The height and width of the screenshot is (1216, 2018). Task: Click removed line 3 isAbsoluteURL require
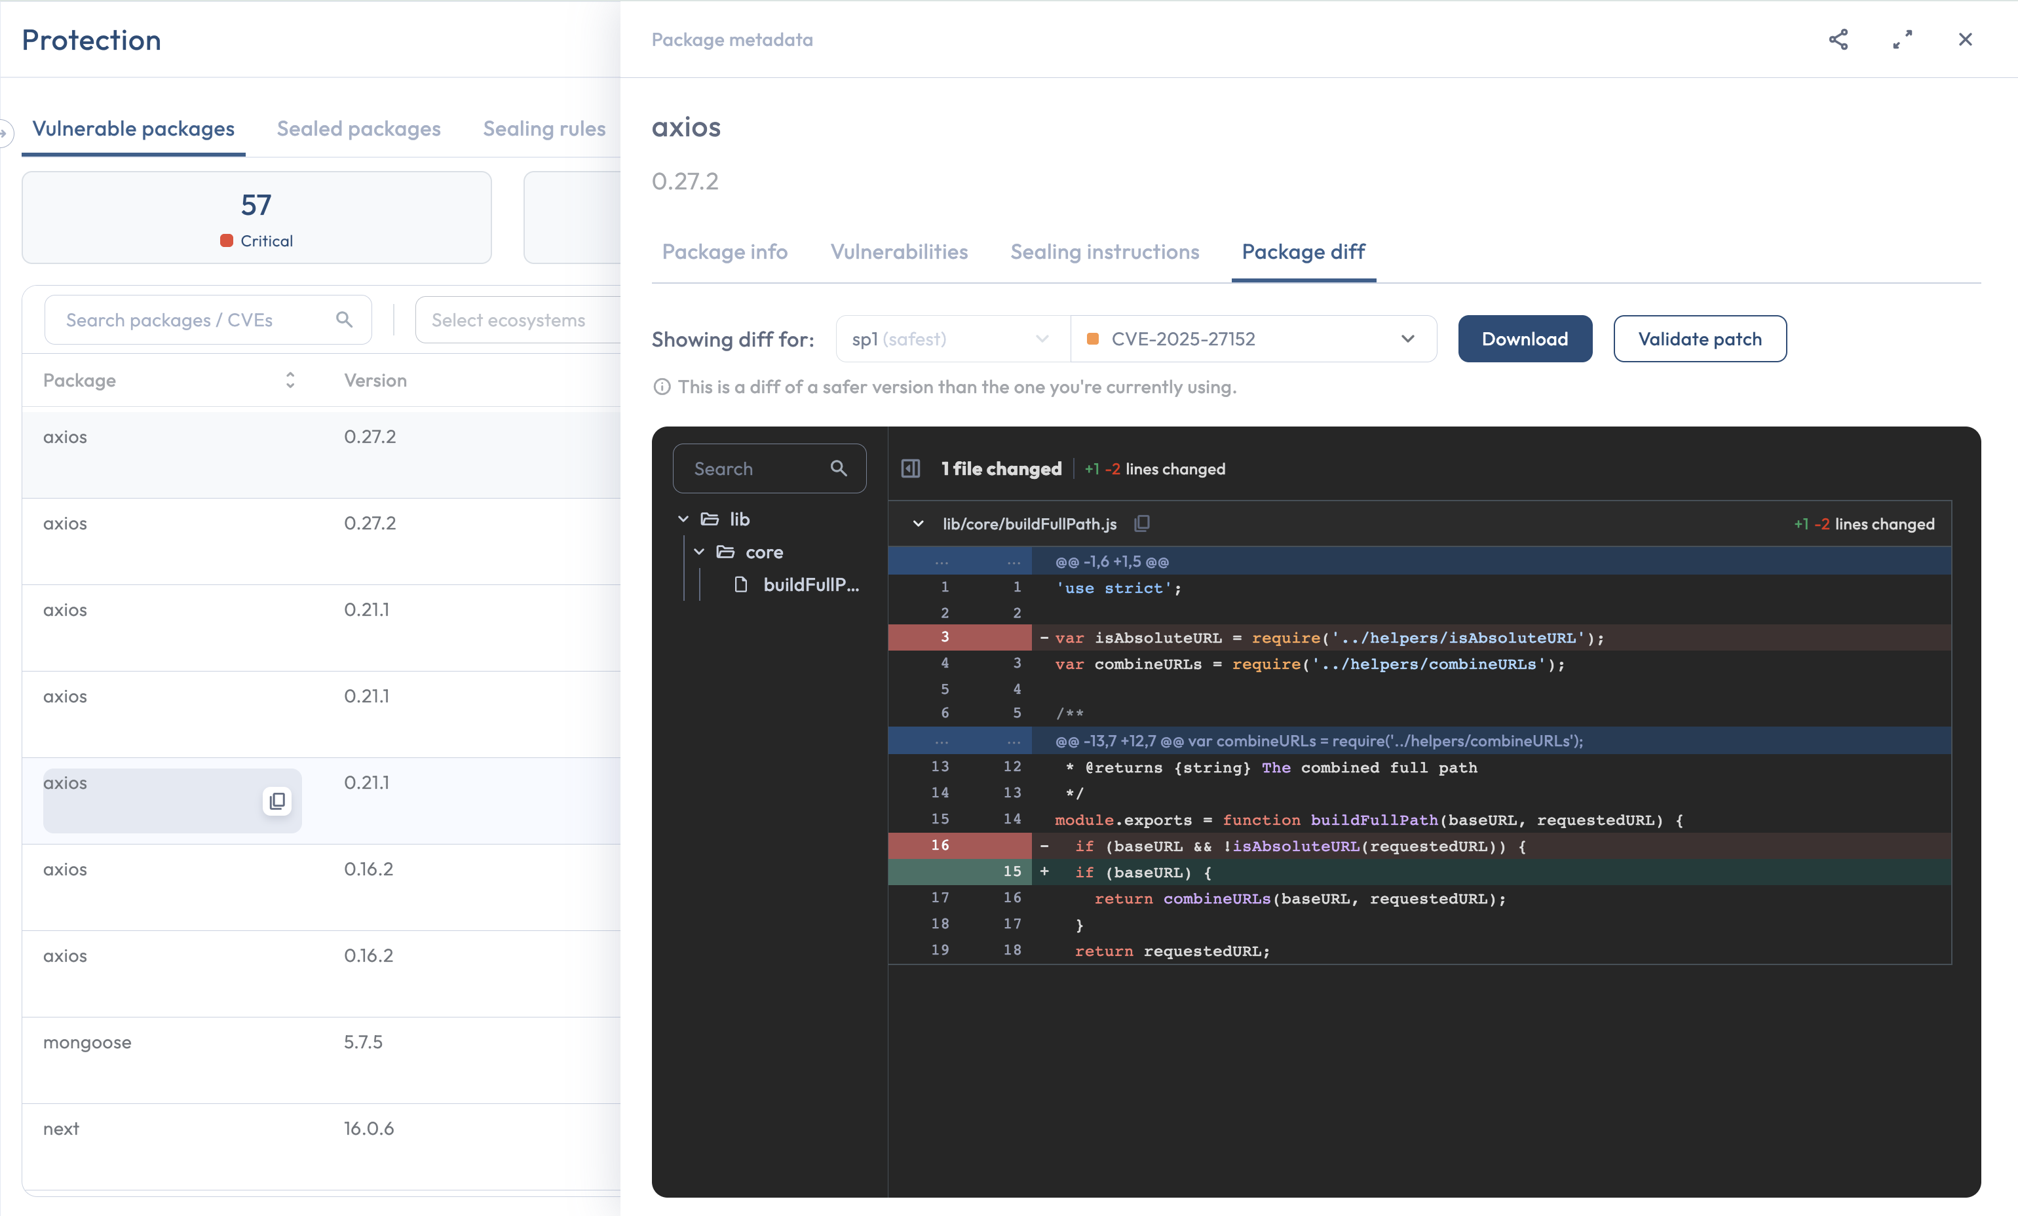[1419, 638]
